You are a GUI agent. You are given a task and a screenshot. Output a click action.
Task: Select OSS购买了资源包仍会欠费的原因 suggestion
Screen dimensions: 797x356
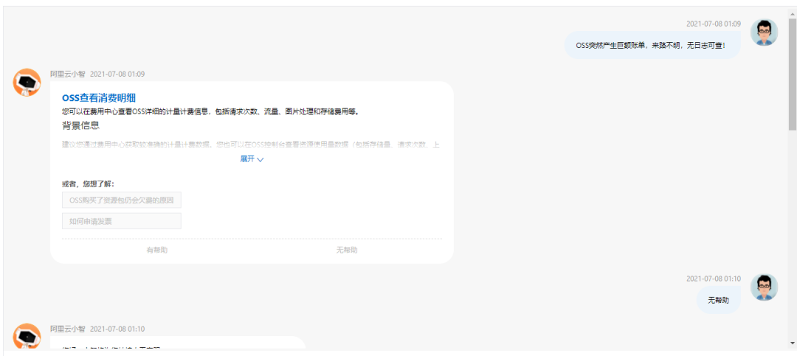pos(122,200)
